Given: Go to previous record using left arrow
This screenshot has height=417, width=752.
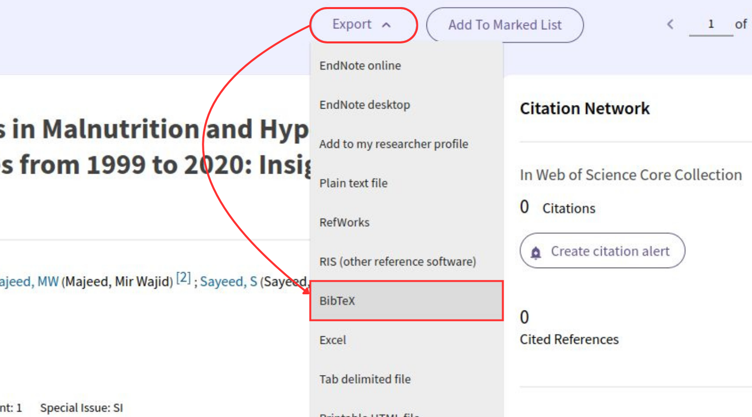Looking at the screenshot, I should (670, 24).
